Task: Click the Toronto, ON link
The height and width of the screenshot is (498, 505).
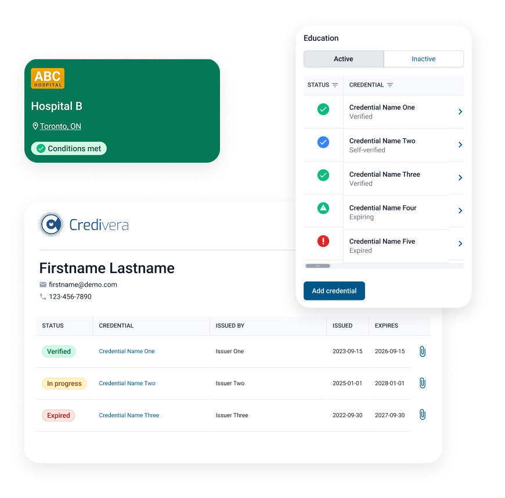Action: [60, 126]
